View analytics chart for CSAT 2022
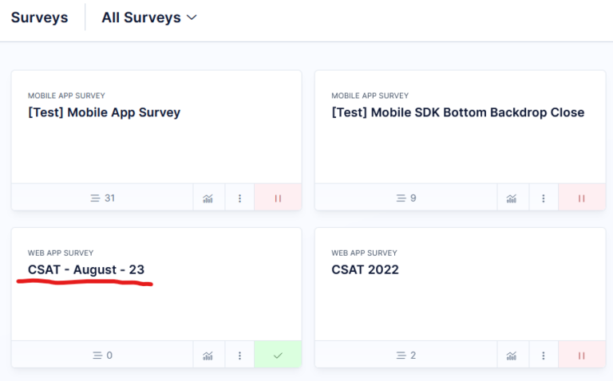Screen dimensions: 613x381 (x=512, y=355)
